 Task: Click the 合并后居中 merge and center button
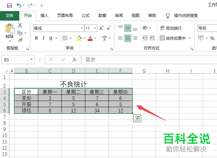(173, 38)
